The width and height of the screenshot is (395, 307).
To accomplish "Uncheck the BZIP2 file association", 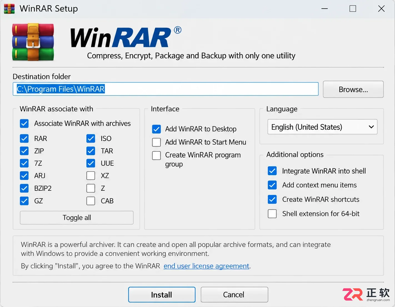I will click(x=24, y=188).
